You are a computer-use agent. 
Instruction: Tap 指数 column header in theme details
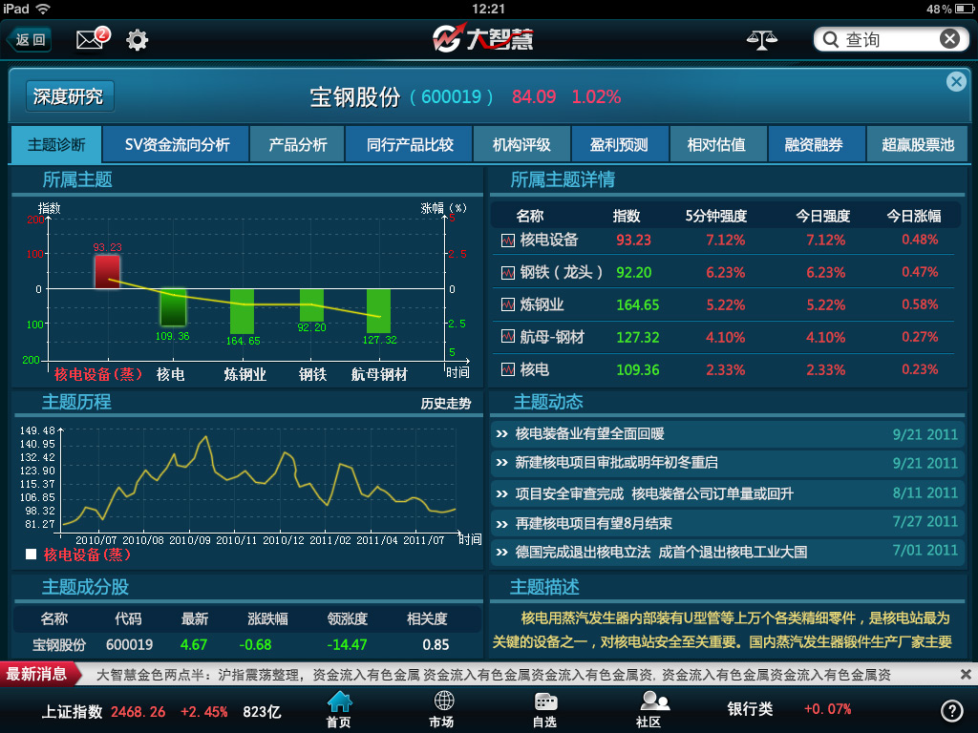pos(627,217)
